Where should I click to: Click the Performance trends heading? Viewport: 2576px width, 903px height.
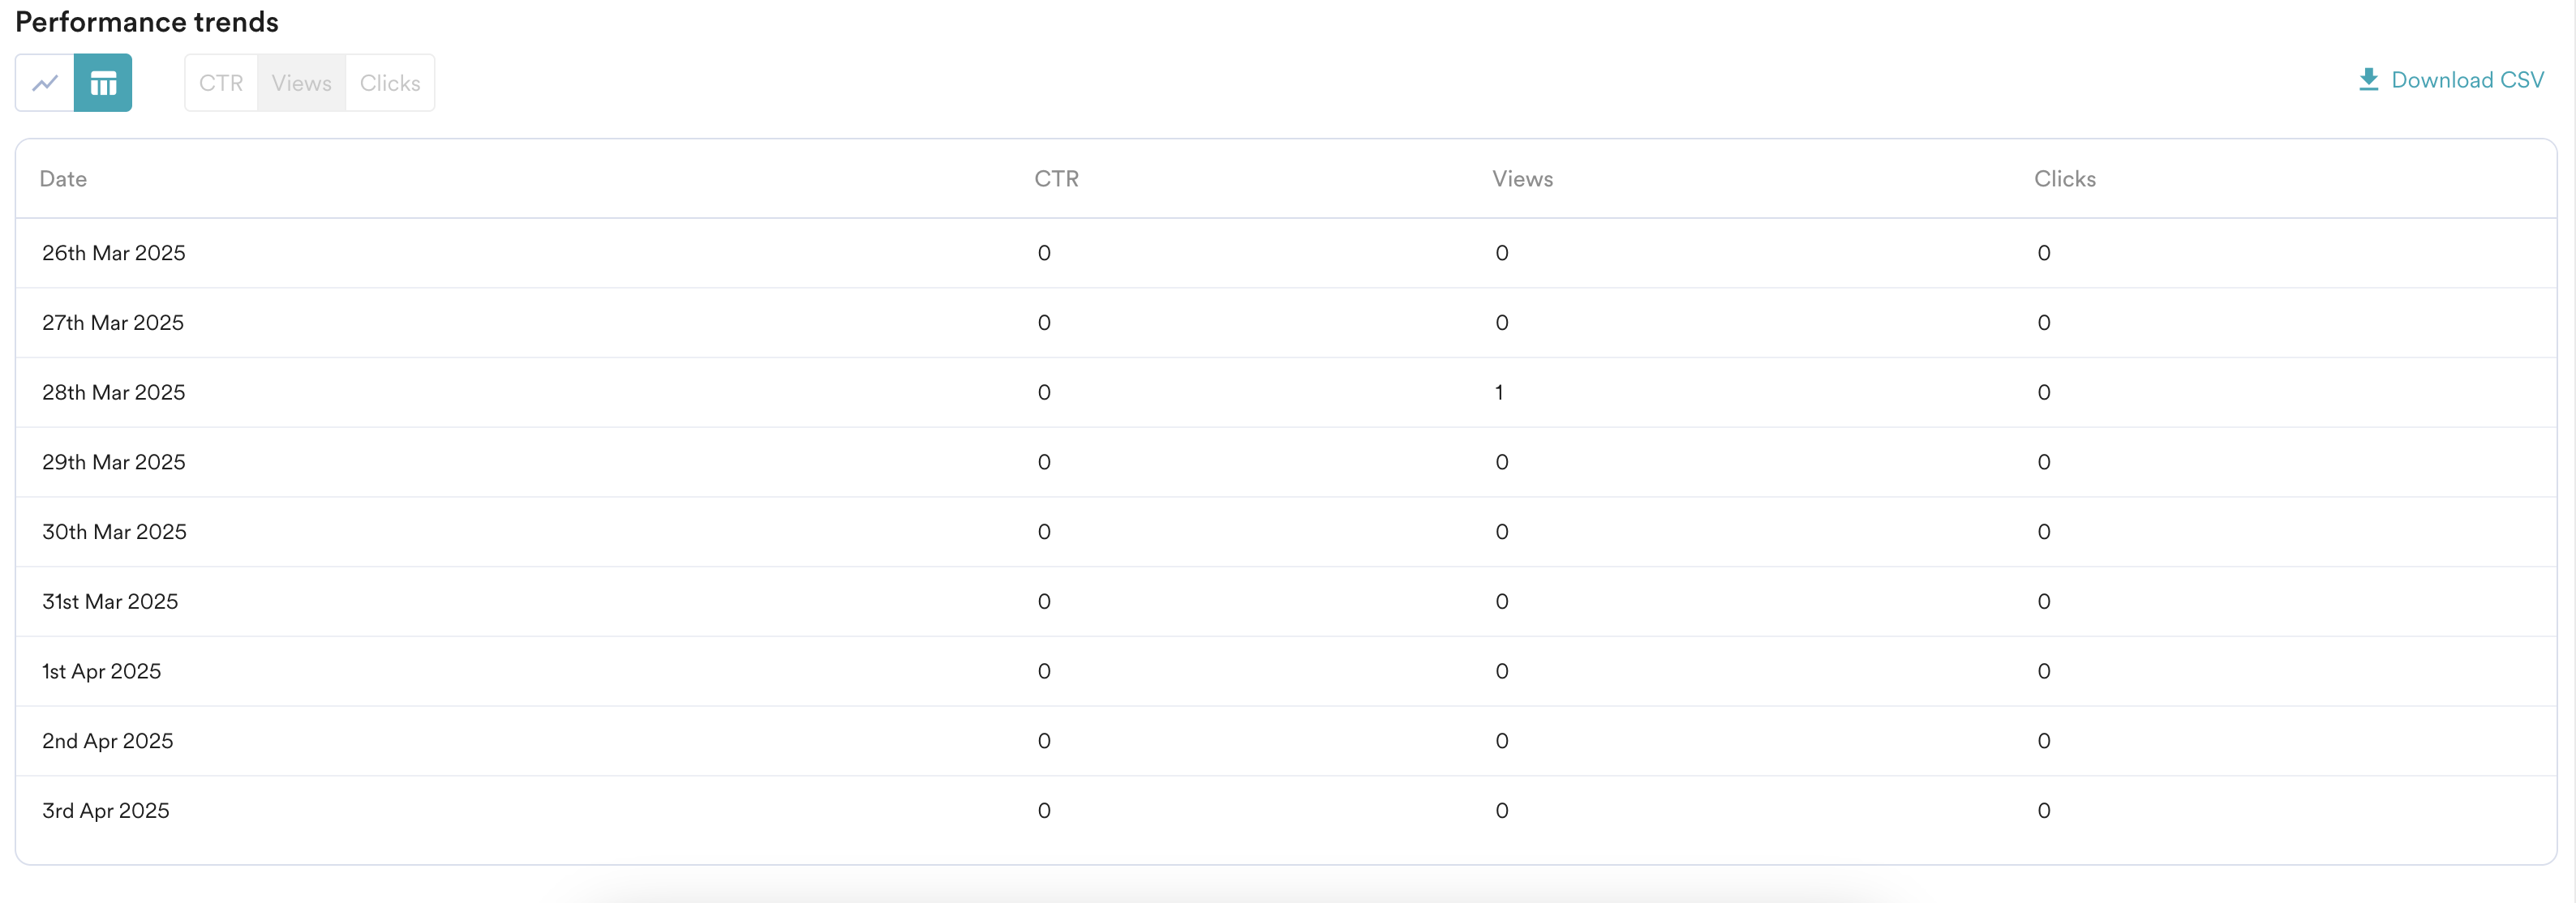pos(146,21)
